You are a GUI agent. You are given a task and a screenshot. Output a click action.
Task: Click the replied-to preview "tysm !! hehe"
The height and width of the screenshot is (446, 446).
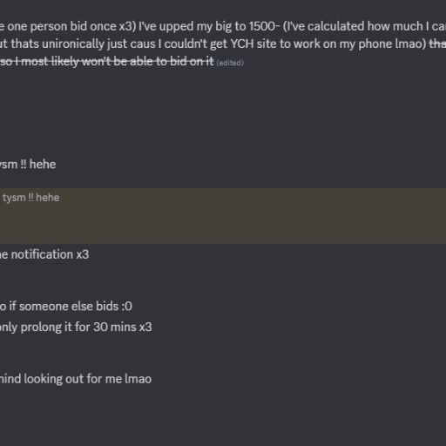coord(30,198)
